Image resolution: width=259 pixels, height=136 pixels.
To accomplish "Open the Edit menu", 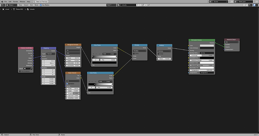I will [x=10, y=1].
